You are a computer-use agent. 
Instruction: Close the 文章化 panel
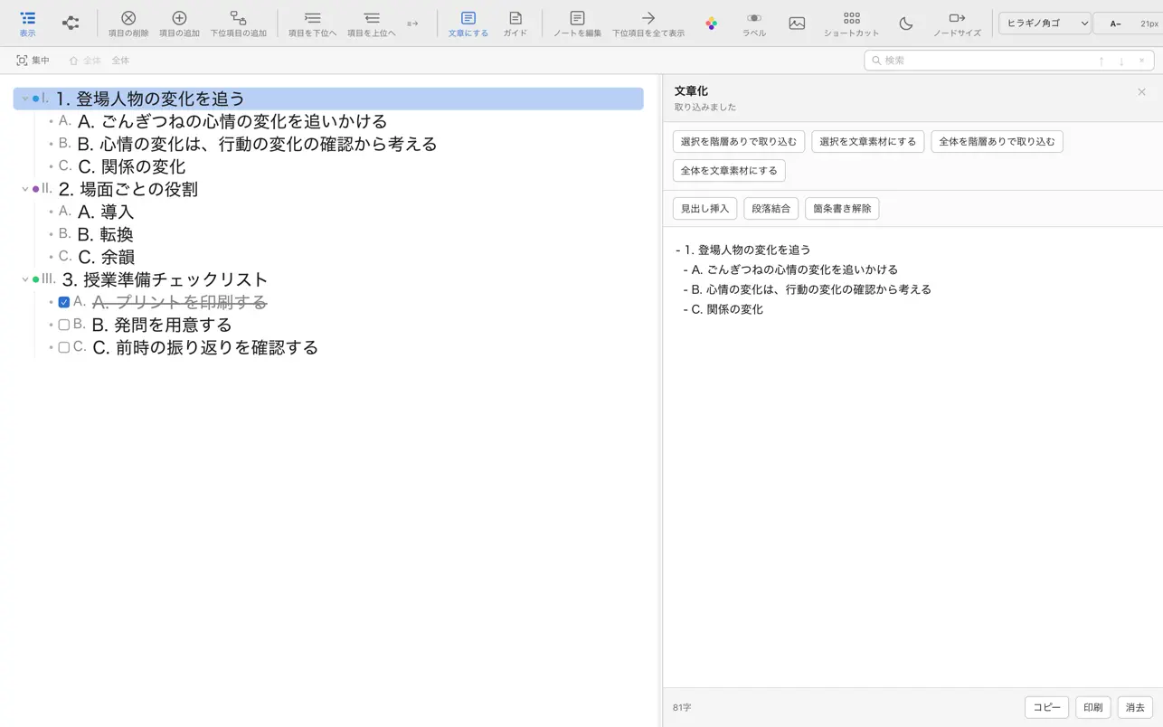pyautogui.click(x=1141, y=92)
